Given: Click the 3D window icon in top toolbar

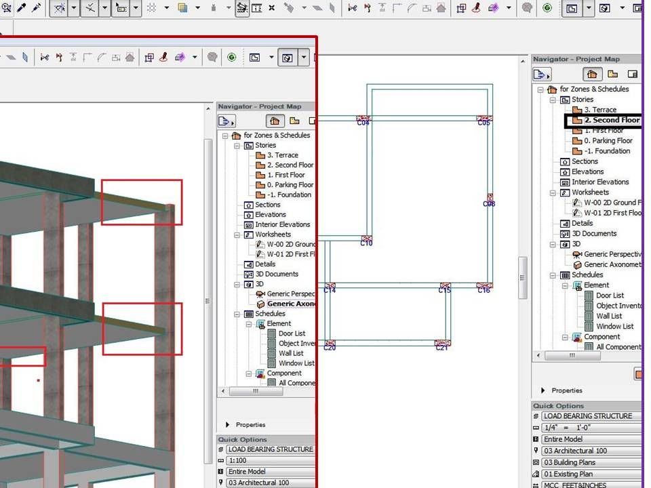Looking at the screenshot, I should 604,8.
